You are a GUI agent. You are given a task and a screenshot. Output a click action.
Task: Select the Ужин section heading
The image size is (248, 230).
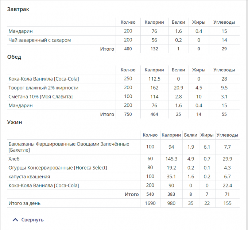click(x=15, y=122)
